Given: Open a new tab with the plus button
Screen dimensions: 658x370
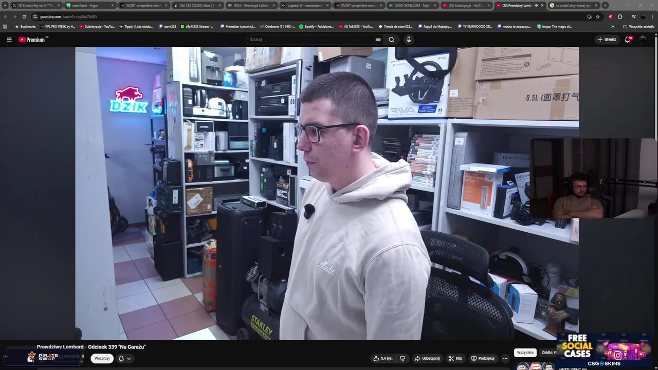Looking at the screenshot, I should click(605, 5).
